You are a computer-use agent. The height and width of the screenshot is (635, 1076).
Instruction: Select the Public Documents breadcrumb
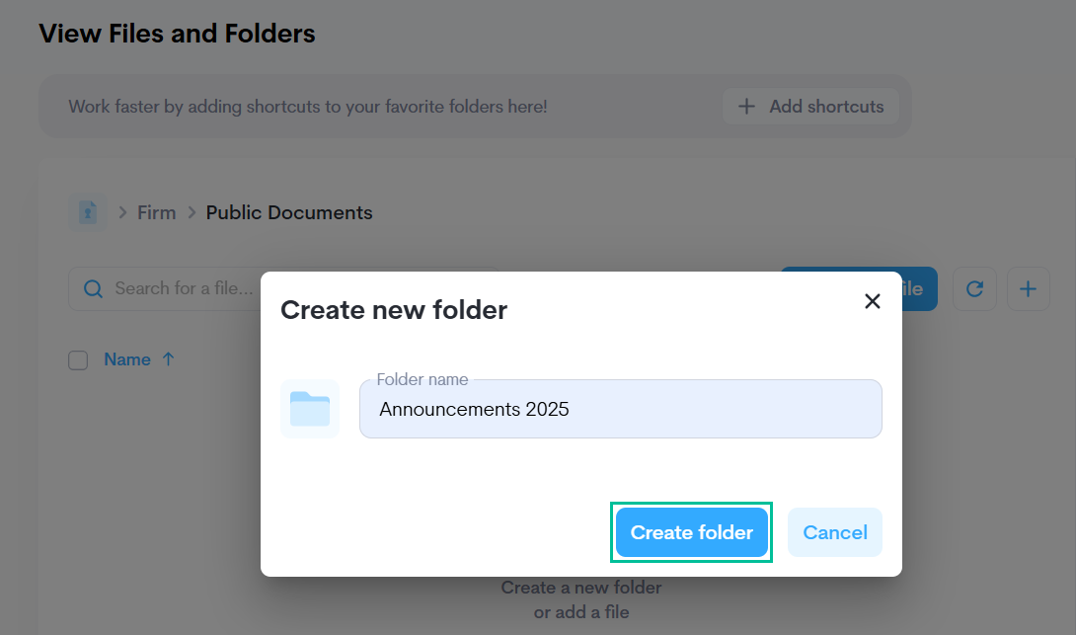289,212
